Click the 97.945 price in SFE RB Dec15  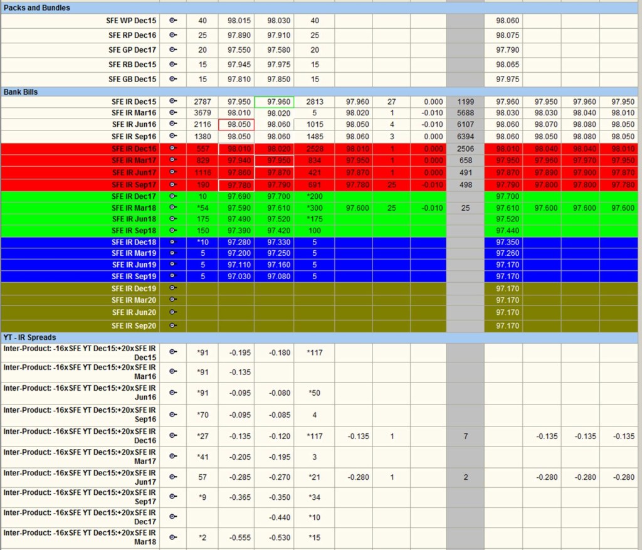pyautogui.click(x=239, y=65)
